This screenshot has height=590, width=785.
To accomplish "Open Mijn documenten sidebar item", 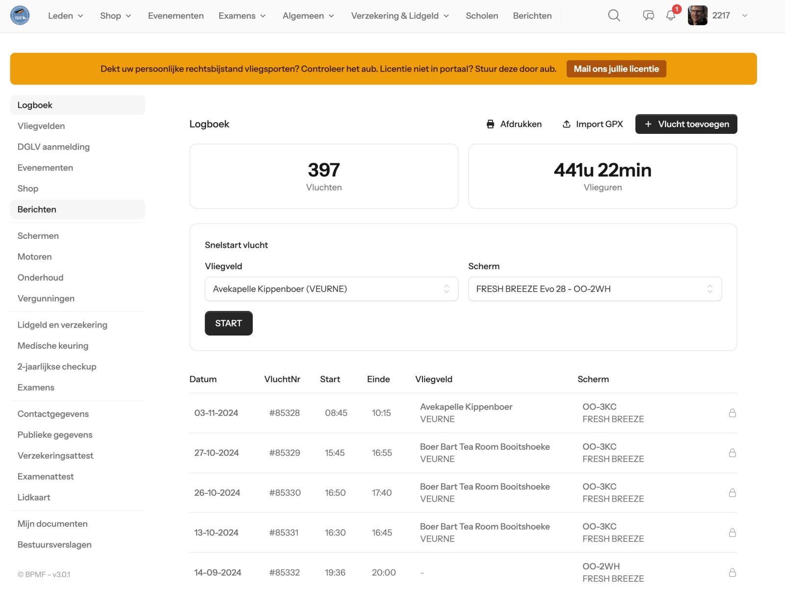I will 78,524.
